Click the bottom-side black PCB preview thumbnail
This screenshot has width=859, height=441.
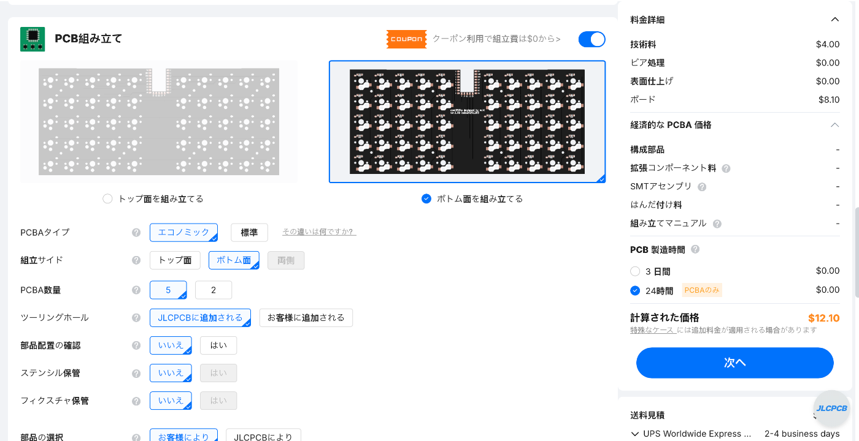[x=467, y=121]
